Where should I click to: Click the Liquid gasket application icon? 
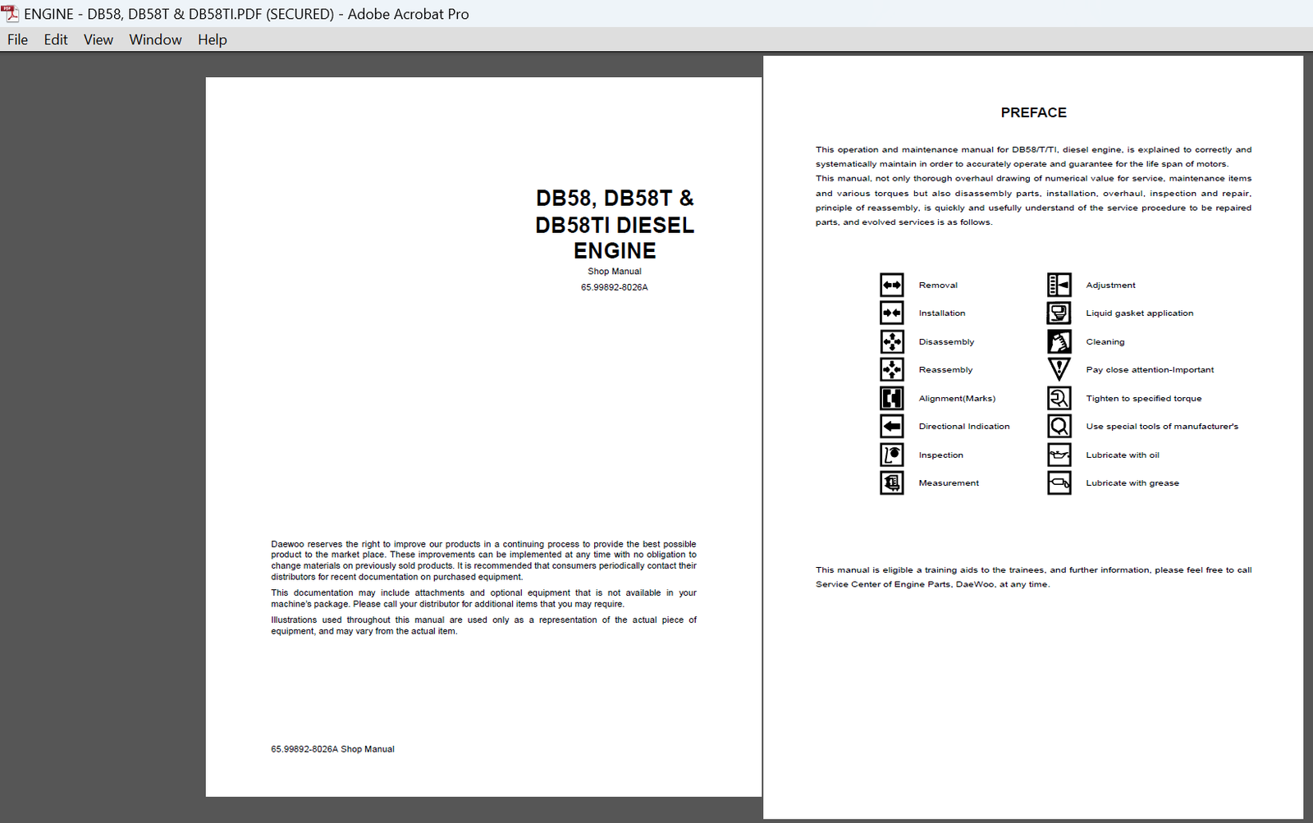(1059, 313)
